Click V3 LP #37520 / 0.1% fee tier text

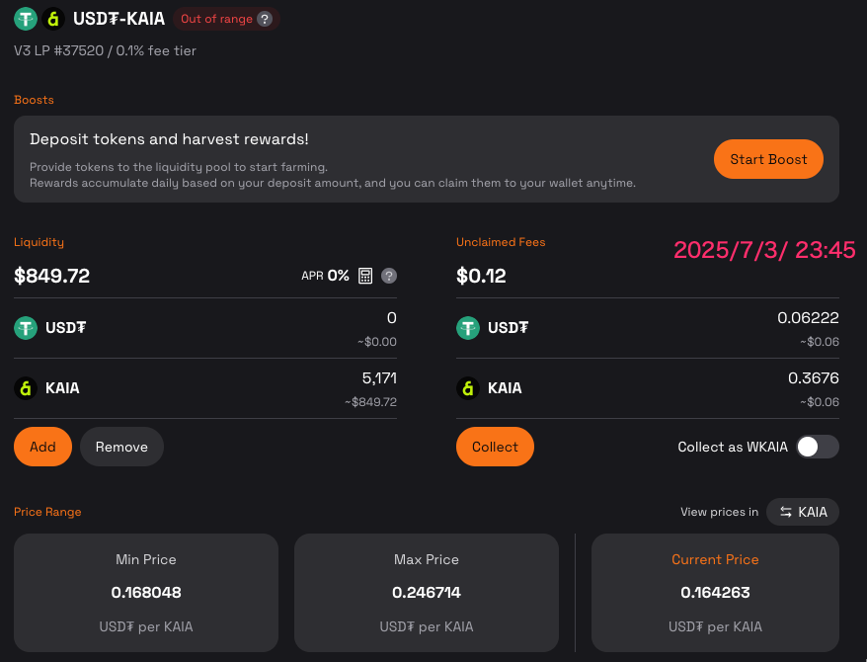(105, 50)
